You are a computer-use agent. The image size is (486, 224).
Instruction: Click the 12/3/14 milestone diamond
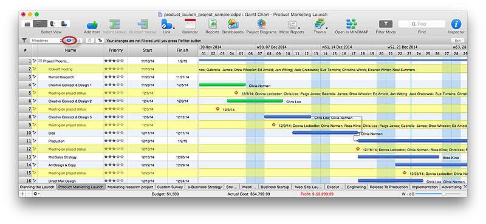click(x=217, y=109)
